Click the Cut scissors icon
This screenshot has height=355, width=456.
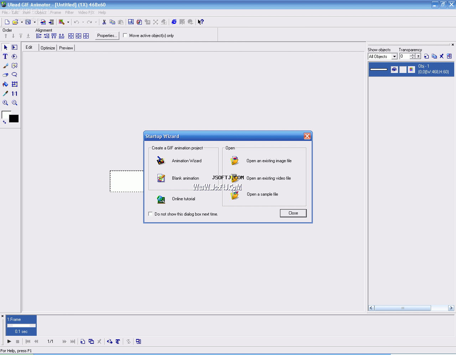pyautogui.click(x=104, y=22)
